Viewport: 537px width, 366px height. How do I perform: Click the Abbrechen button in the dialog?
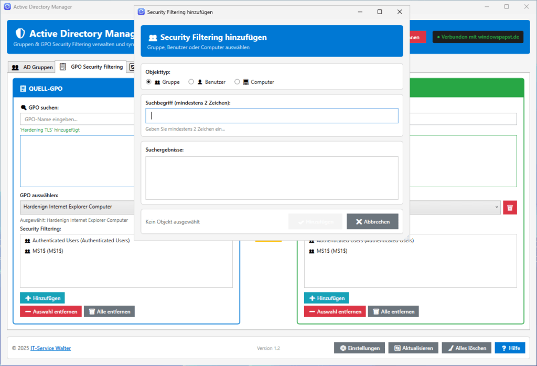click(x=372, y=221)
